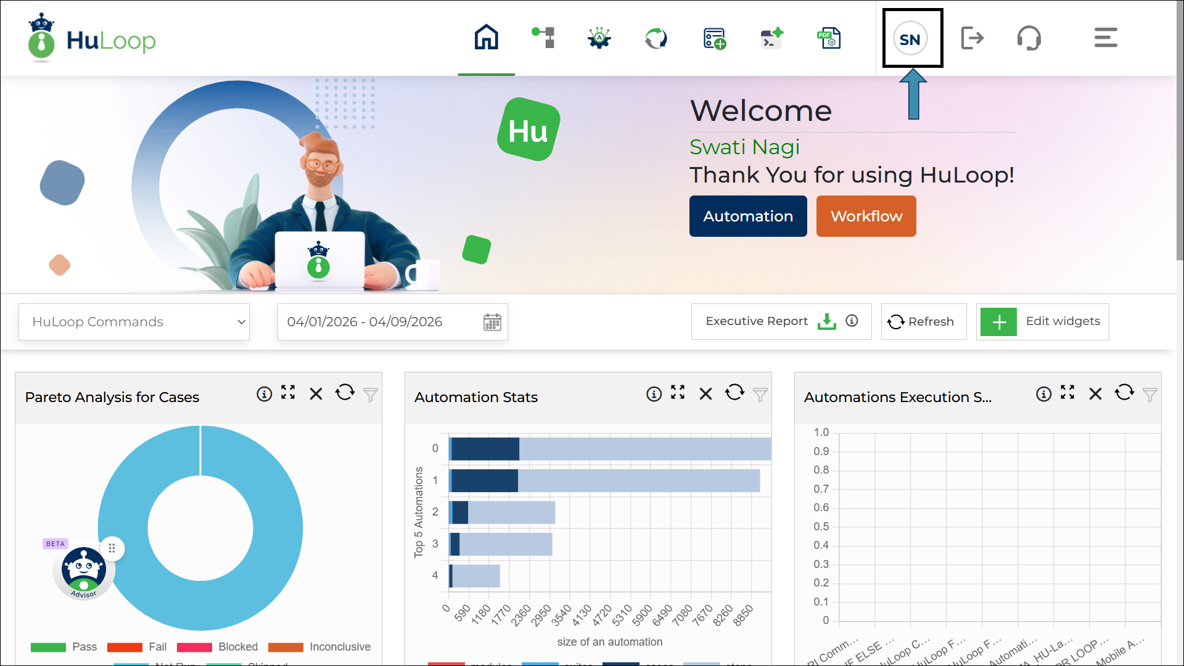Open the PDF settings icon in navbar

point(829,38)
